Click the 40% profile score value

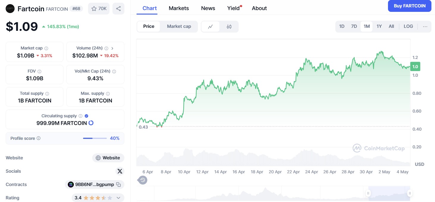115,138
